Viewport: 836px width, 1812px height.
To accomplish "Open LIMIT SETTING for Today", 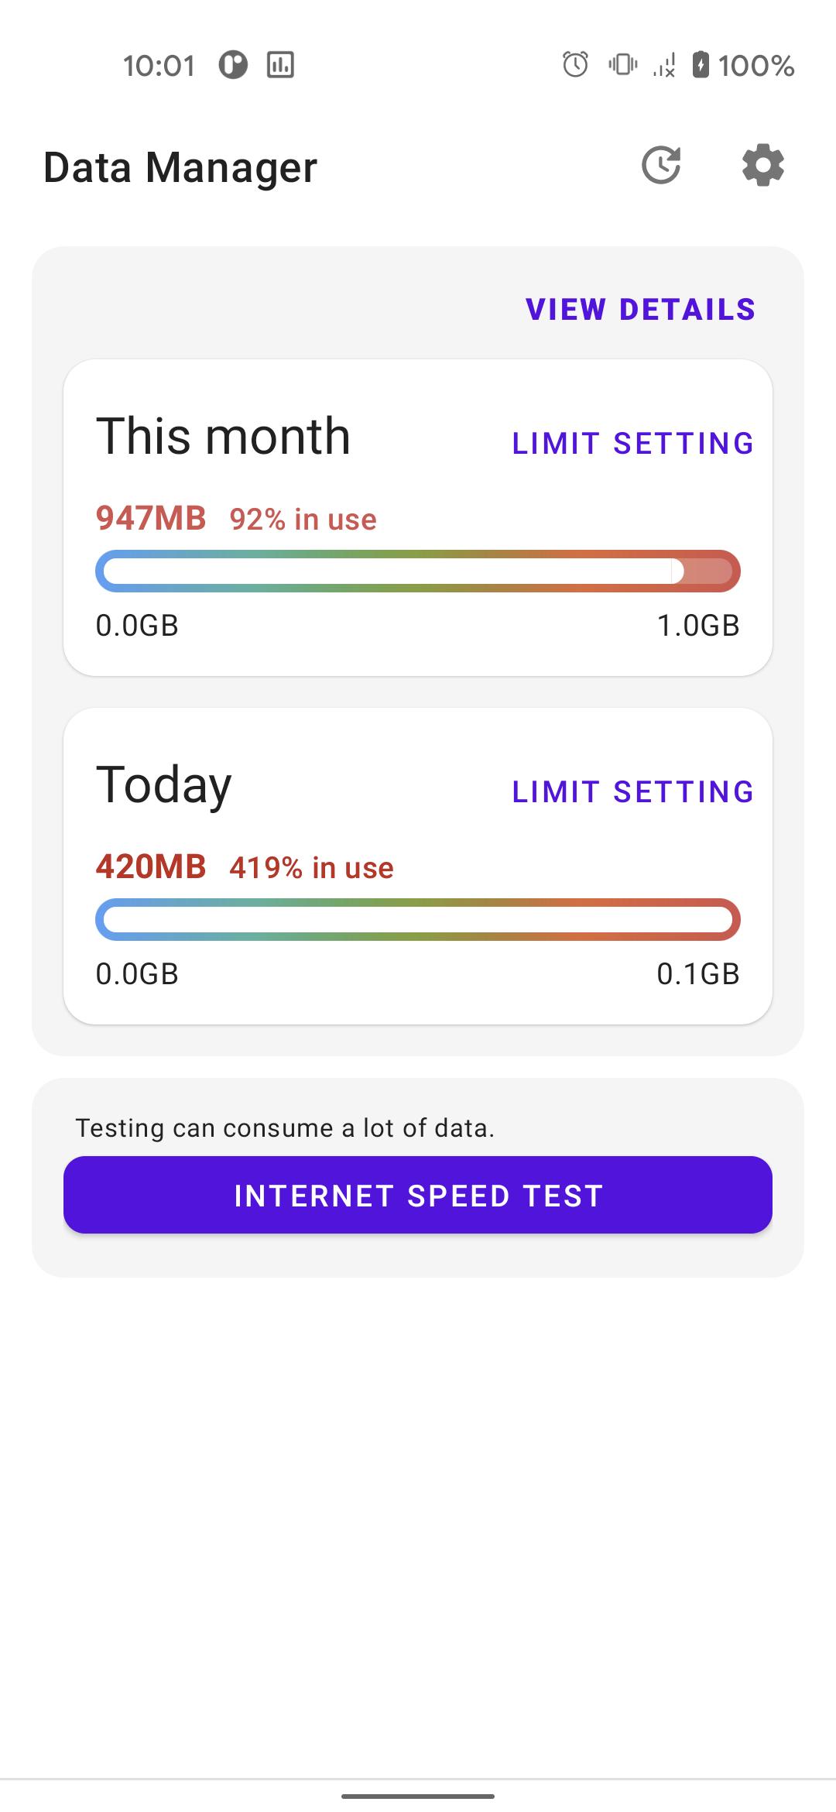I will [632, 792].
